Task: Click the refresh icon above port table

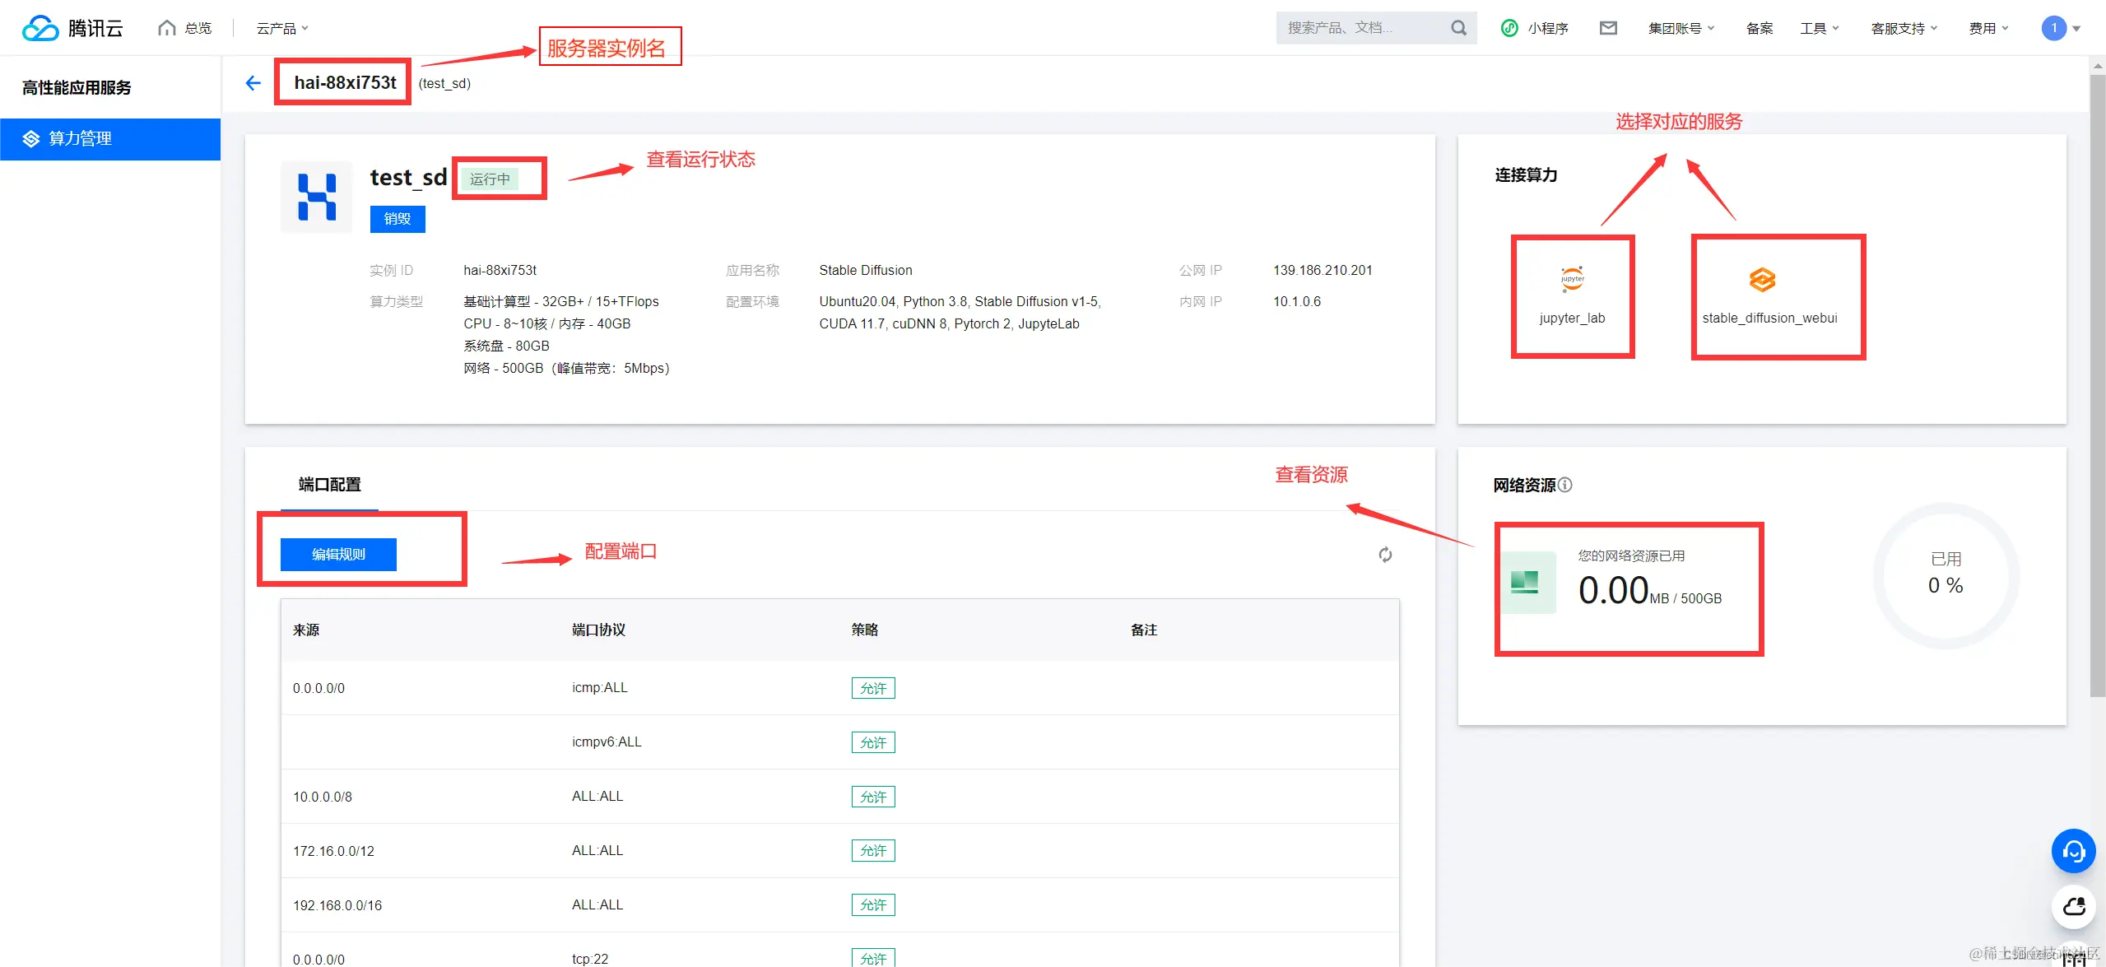Action: pyautogui.click(x=1385, y=555)
